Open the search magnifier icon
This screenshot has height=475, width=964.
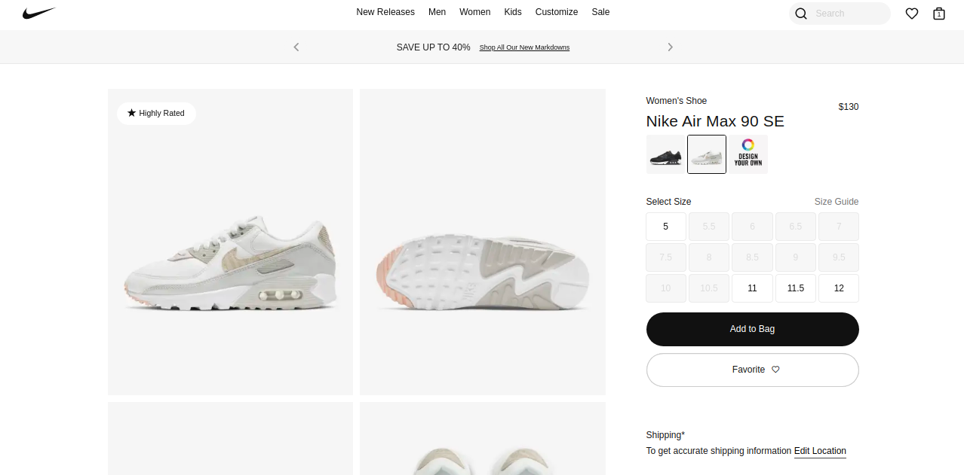click(800, 14)
